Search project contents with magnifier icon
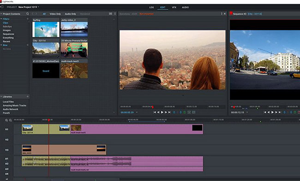 (28, 14)
